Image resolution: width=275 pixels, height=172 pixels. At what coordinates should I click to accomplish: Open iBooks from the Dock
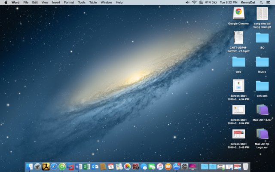coord(168,166)
